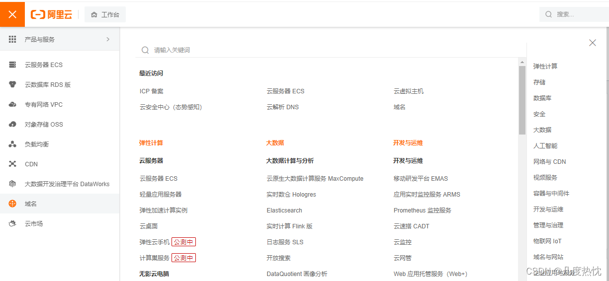Open 日志服务 SLS link
The width and height of the screenshot is (609, 281).
coord(285,242)
